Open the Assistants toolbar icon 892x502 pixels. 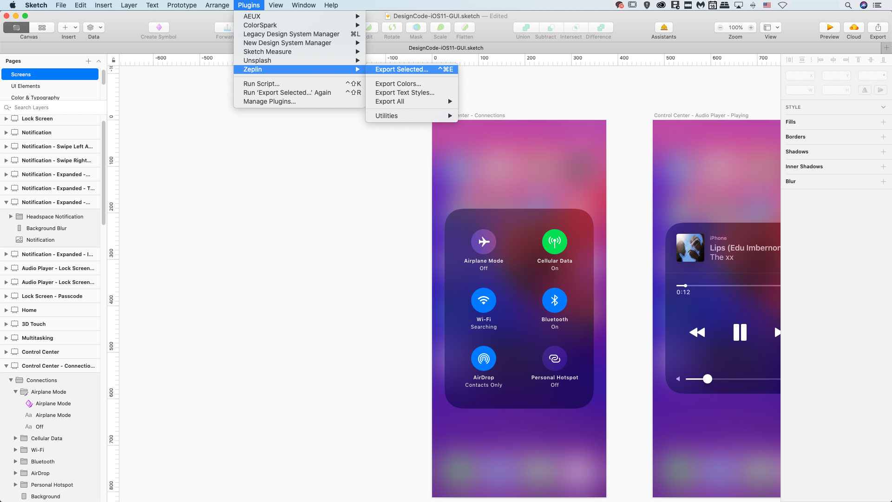tap(663, 27)
